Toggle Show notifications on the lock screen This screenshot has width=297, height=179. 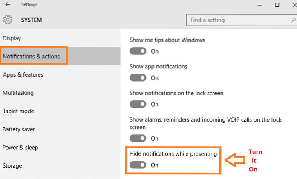point(138,104)
